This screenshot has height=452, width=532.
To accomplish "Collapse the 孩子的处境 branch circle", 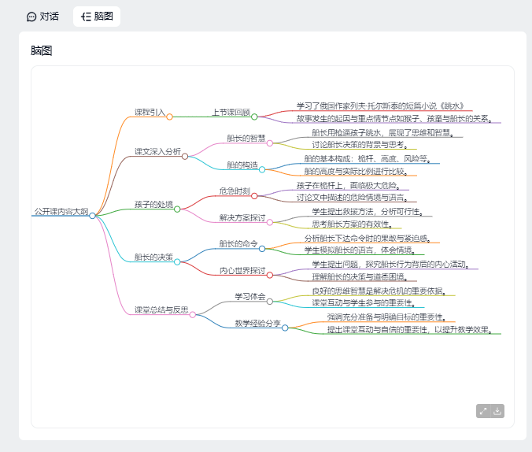I will [x=177, y=209].
